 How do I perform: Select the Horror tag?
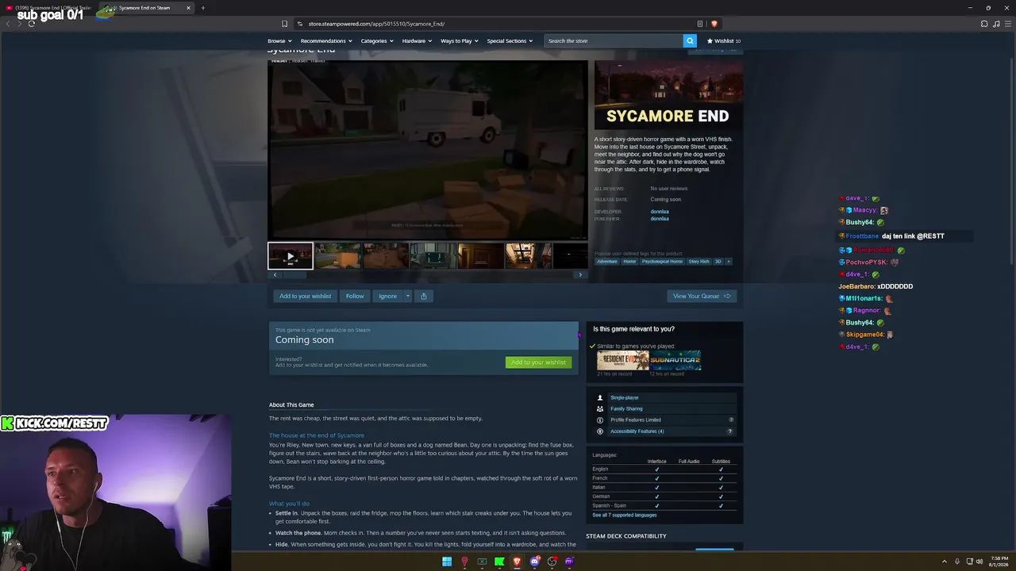629,261
